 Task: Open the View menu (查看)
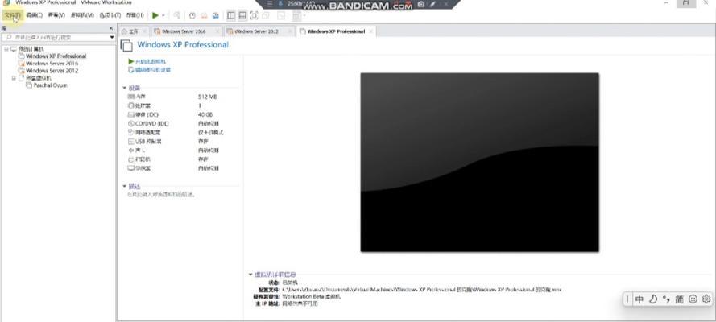[56, 15]
